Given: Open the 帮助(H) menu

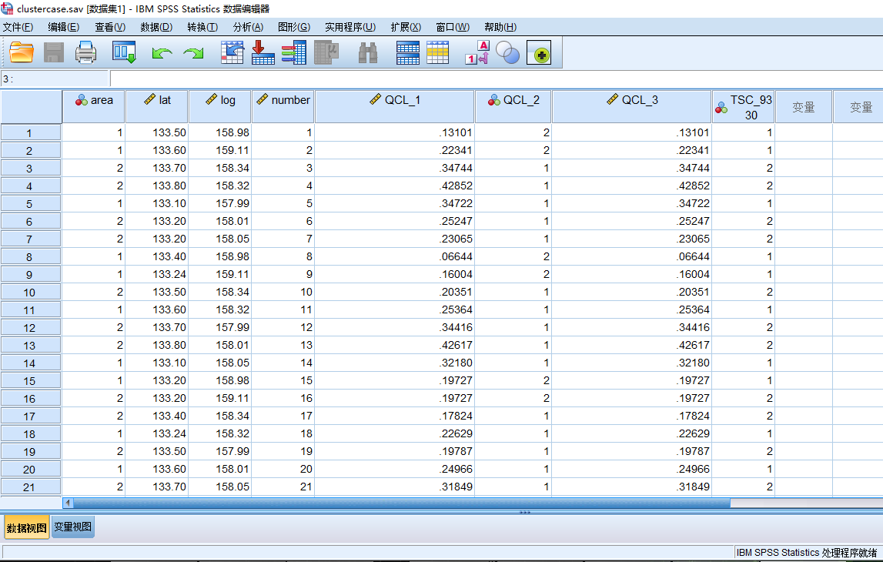Looking at the screenshot, I should pos(500,27).
